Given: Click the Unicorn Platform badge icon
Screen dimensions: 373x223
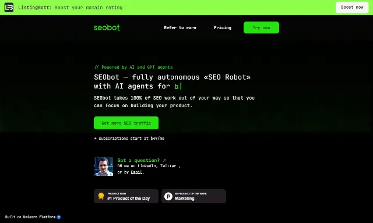Looking at the screenshot, I should click(59, 217).
